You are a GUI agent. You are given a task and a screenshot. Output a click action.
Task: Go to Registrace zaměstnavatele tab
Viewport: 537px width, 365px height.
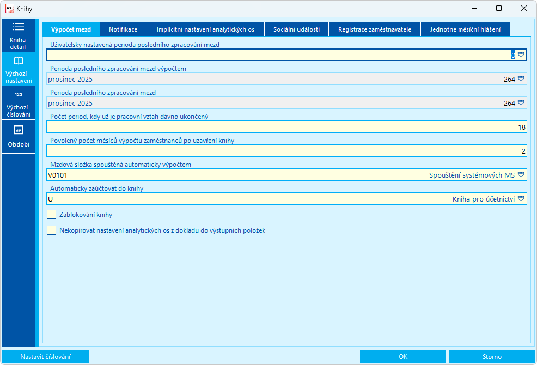tap(375, 29)
